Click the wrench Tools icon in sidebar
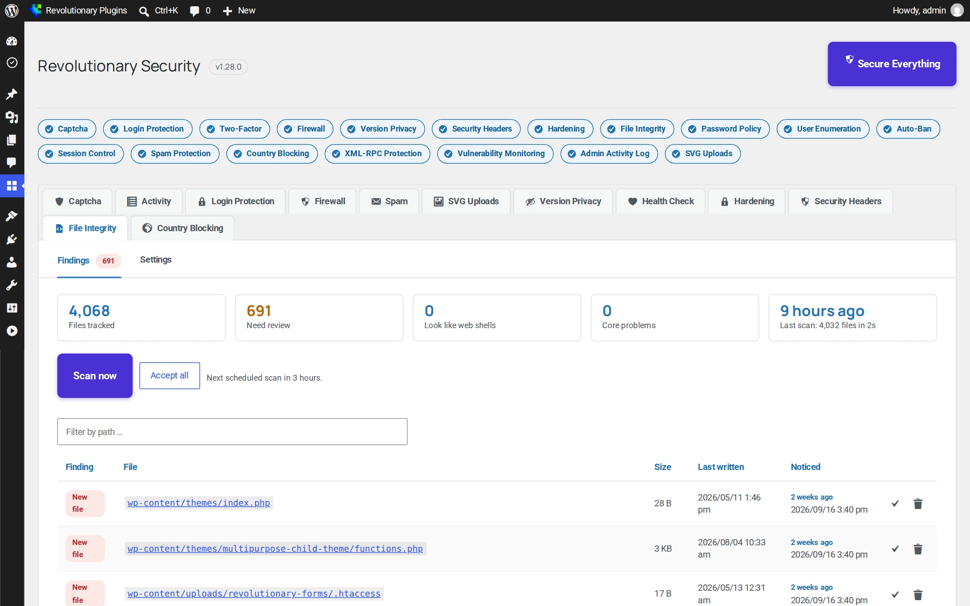This screenshot has height=606, width=970. pos(12,285)
